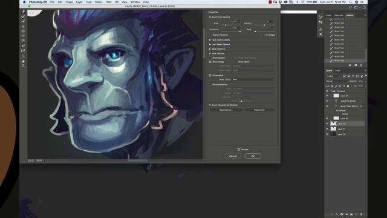Delete current state in History panel

point(361,65)
